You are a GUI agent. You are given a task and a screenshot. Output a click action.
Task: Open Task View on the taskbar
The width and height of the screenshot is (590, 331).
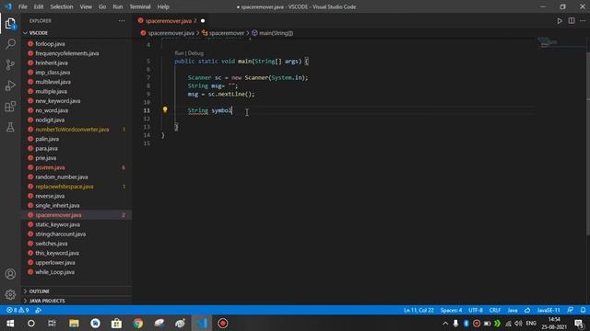[52, 323]
